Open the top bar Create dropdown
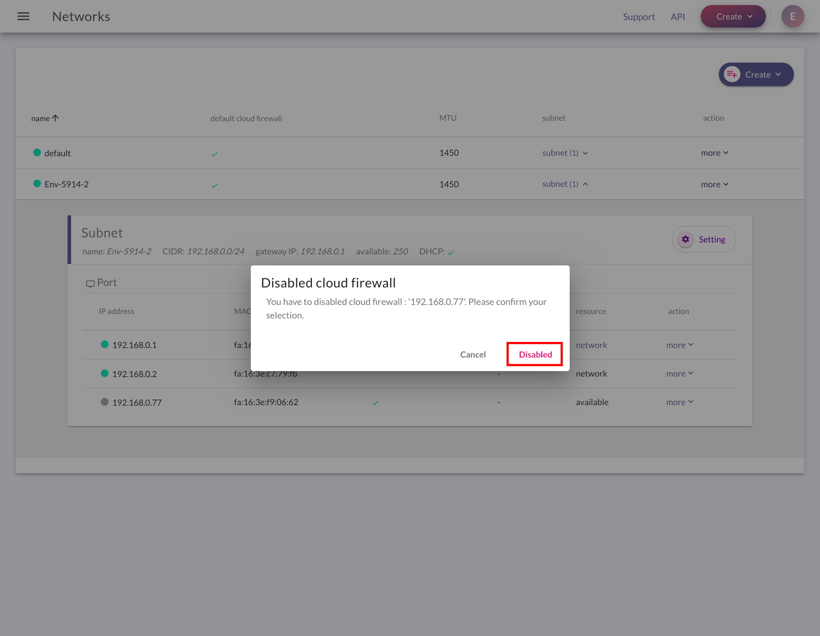The image size is (820, 636). pos(733,17)
